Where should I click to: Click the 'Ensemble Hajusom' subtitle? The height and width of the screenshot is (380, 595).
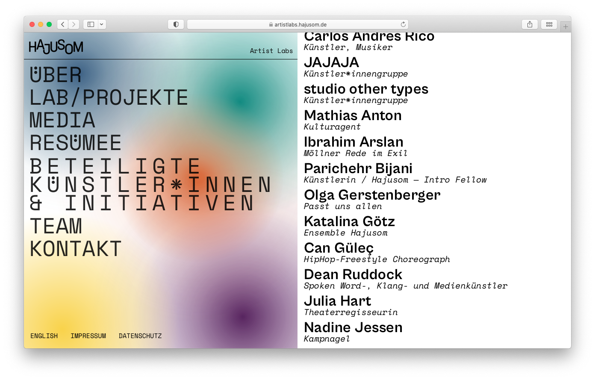[x=346, y=233]
